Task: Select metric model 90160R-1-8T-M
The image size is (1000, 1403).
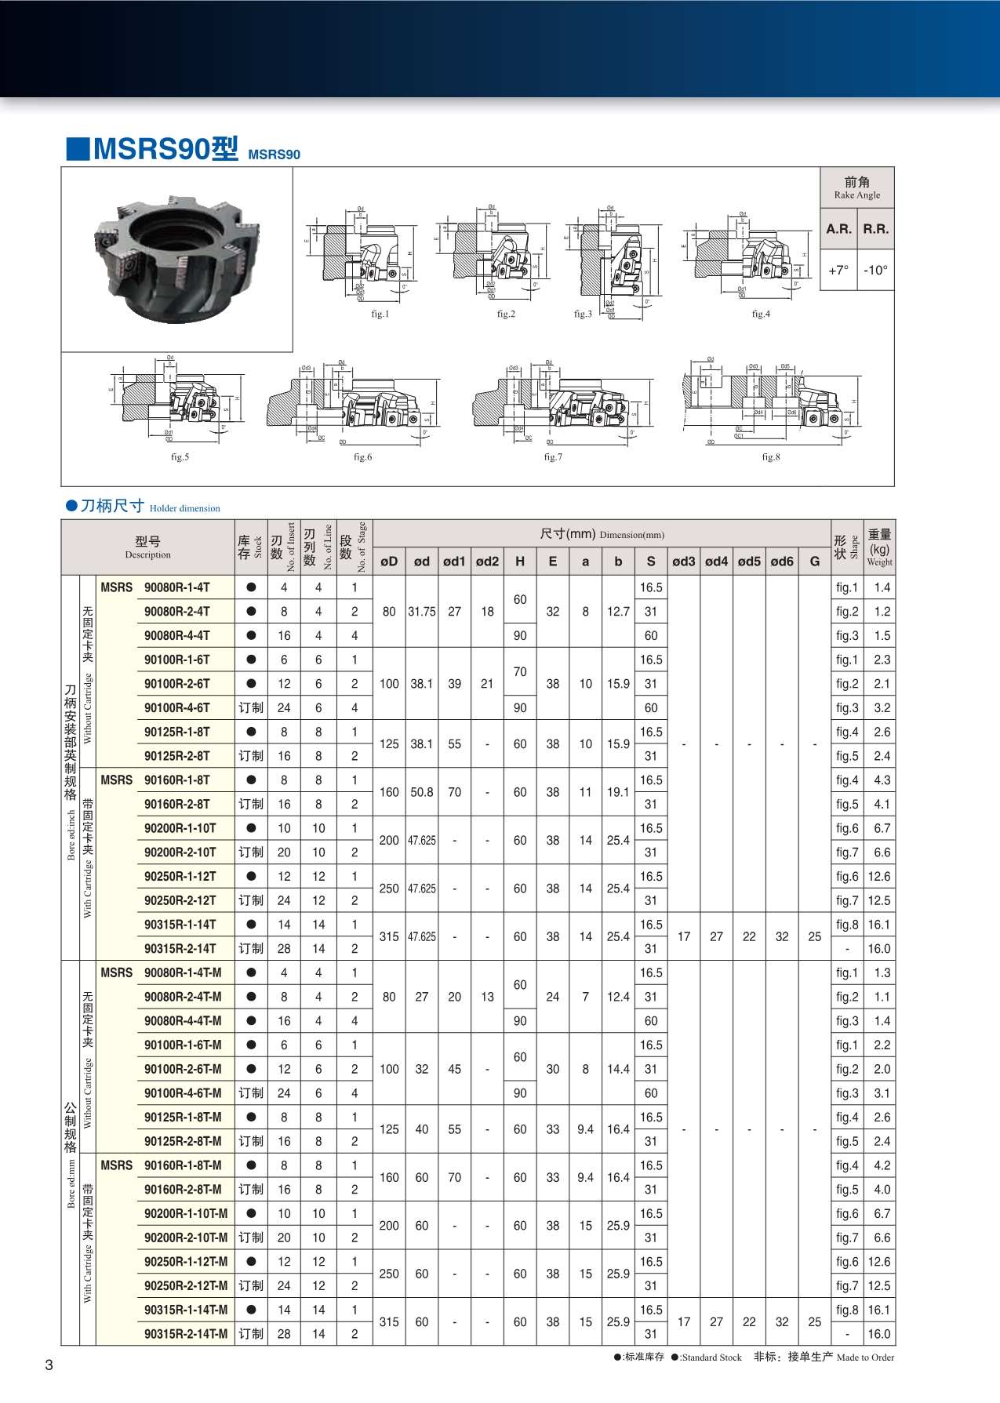Action: [183, 1166]
